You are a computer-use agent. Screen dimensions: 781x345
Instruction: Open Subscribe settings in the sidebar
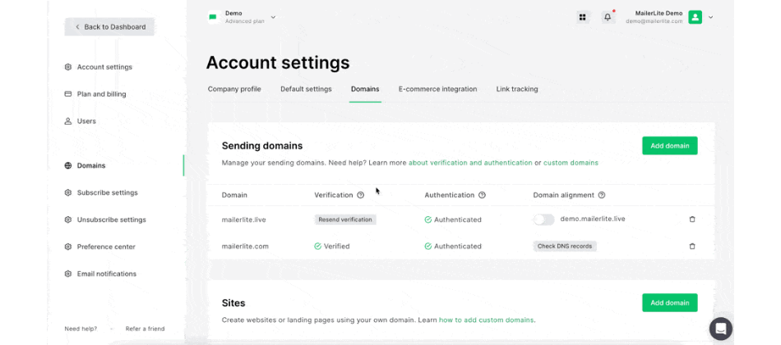108,193
